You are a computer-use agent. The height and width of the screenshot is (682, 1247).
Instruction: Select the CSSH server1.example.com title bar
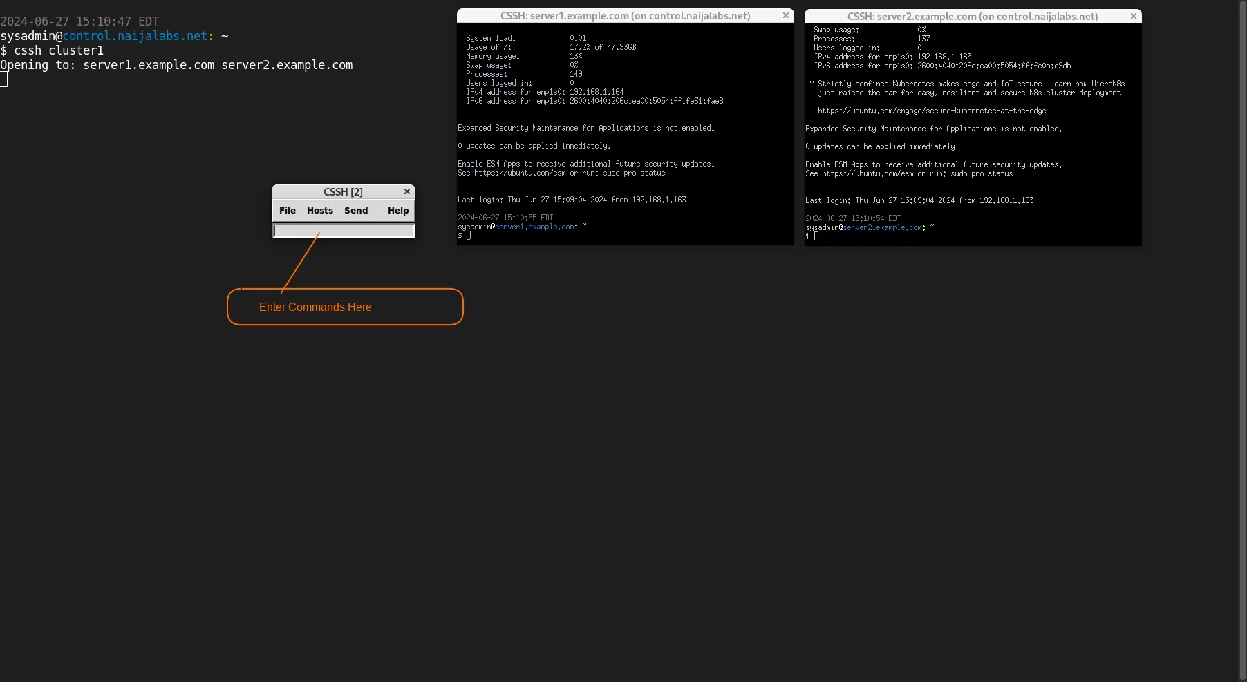click(x=625, y=16)
